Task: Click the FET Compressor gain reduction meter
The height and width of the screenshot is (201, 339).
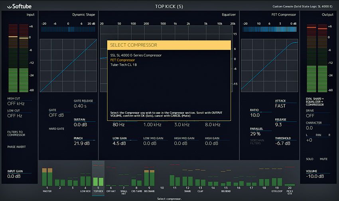Action: pyautogui.click(x=270, y=30)
